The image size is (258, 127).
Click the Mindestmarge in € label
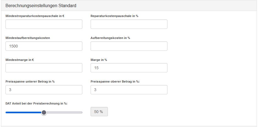[19, 60]
